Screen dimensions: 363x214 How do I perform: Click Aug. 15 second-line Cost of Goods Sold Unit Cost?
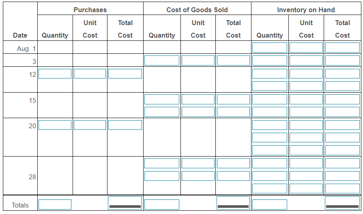tap(198, 112)
